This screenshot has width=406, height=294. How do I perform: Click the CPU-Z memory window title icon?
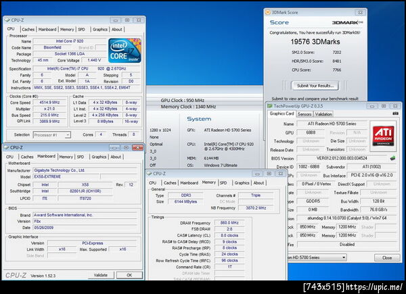click(x=150, y=174)
